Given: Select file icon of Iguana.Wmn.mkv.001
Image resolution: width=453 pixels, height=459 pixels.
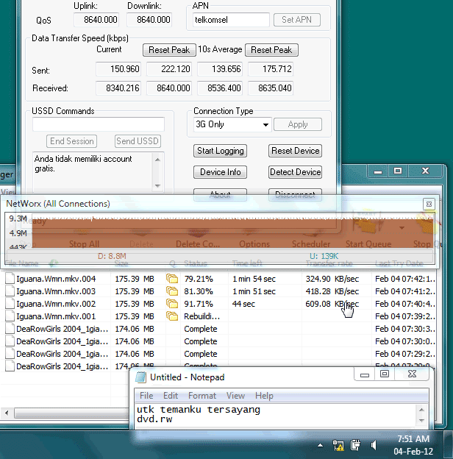Looking at the screenshot, I should point(10,316).
